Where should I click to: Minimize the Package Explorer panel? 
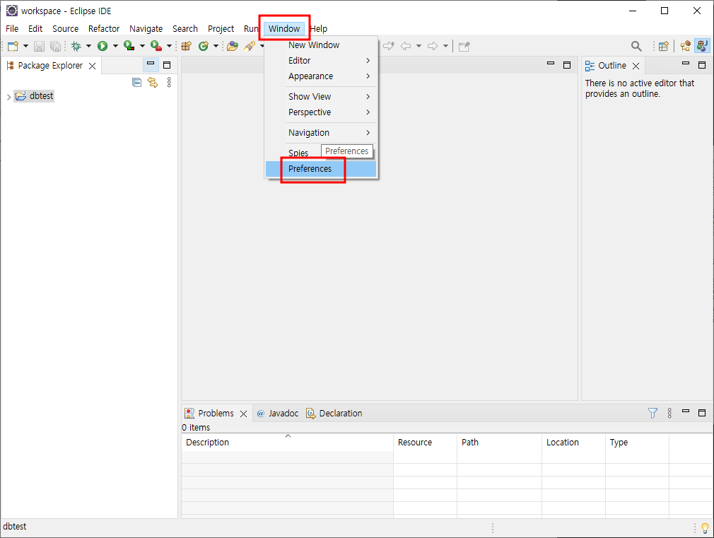[x=151, y=65]
